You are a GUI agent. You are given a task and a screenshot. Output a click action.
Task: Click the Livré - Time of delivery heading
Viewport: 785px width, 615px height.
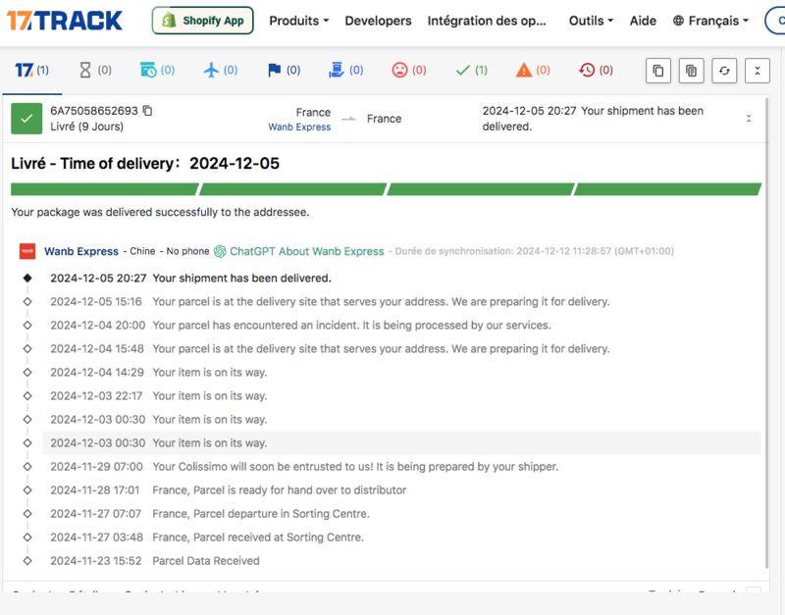145,164
